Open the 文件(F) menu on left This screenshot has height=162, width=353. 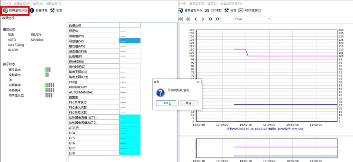pos(6,3)
